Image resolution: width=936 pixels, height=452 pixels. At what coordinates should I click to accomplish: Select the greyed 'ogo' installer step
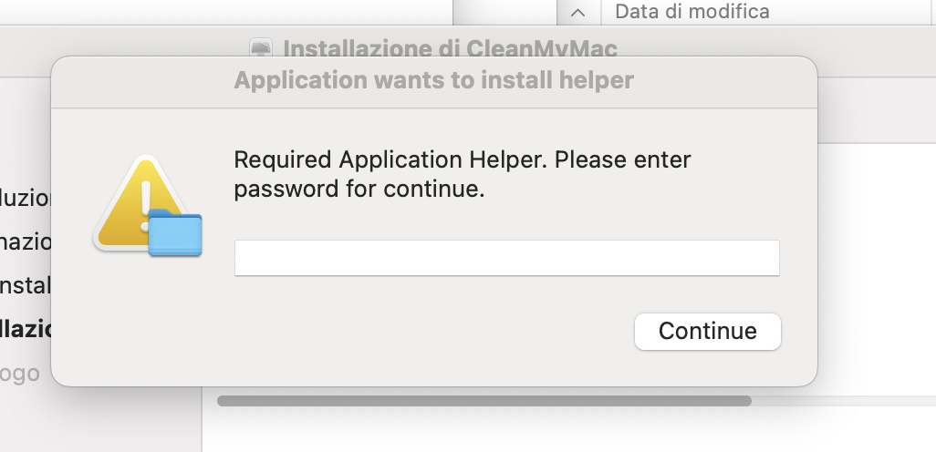(x=20, y=374)
